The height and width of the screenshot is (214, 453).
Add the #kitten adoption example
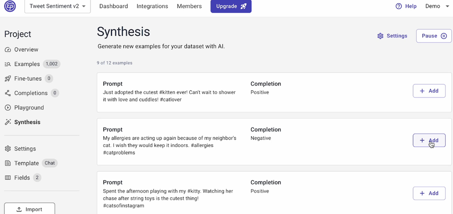click(429, 91)
